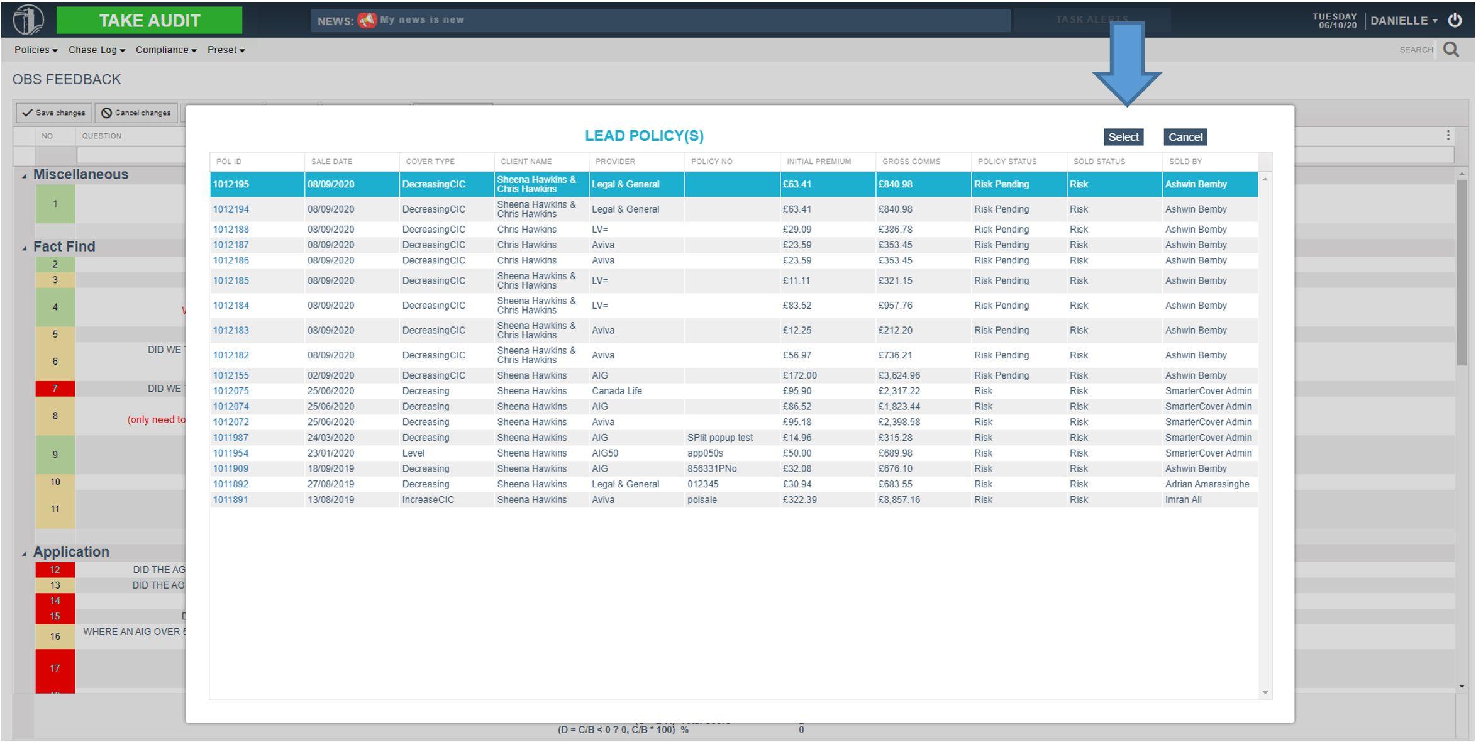1476x742 pixels.
Task: Open the Danielle user dropdown
Action: coord(1404,21)
